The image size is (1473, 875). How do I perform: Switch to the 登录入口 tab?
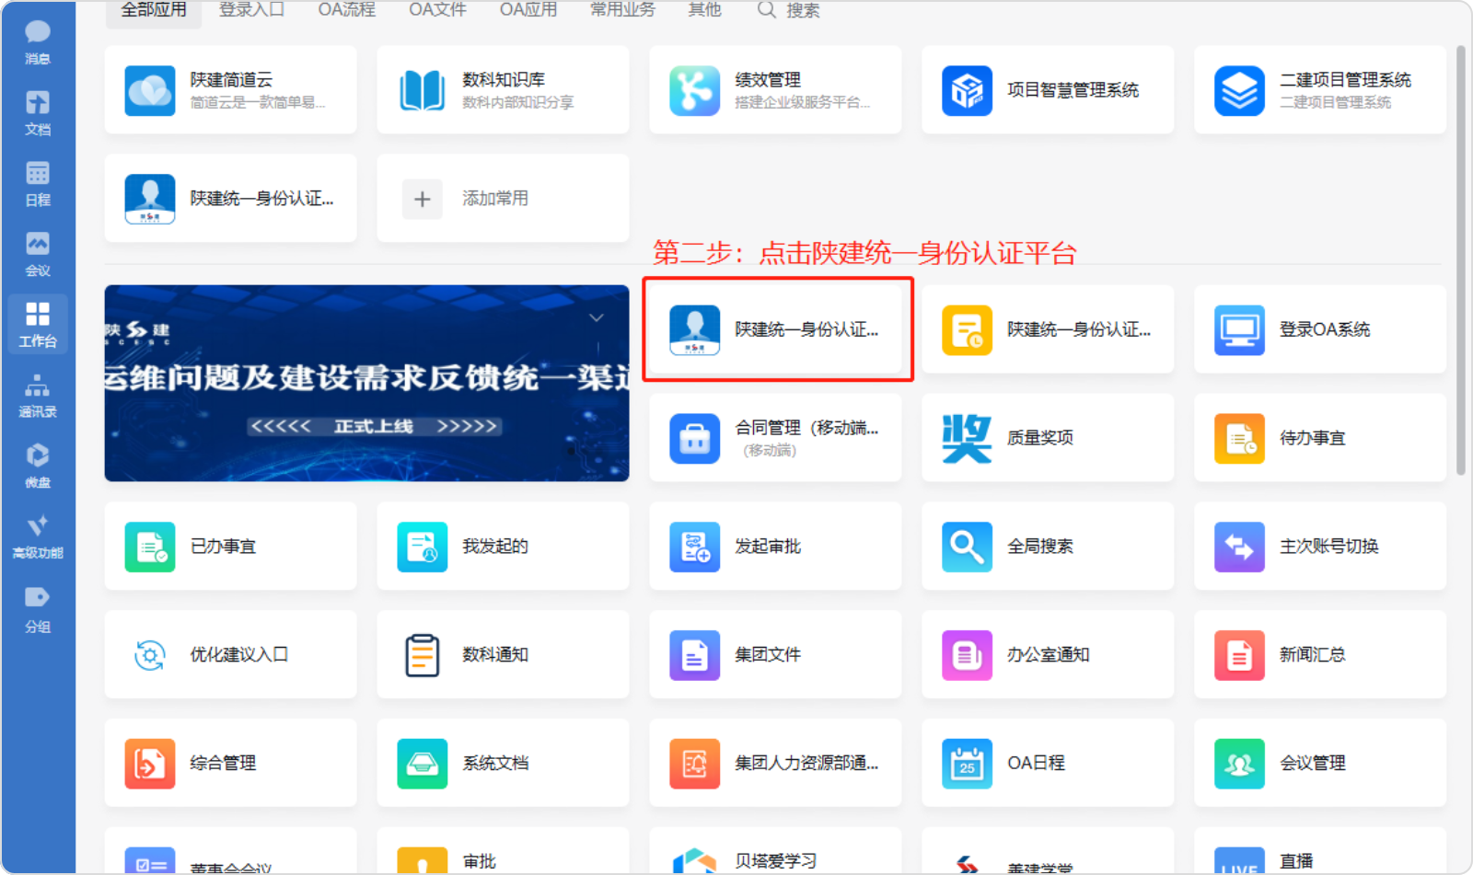point(251,10)
